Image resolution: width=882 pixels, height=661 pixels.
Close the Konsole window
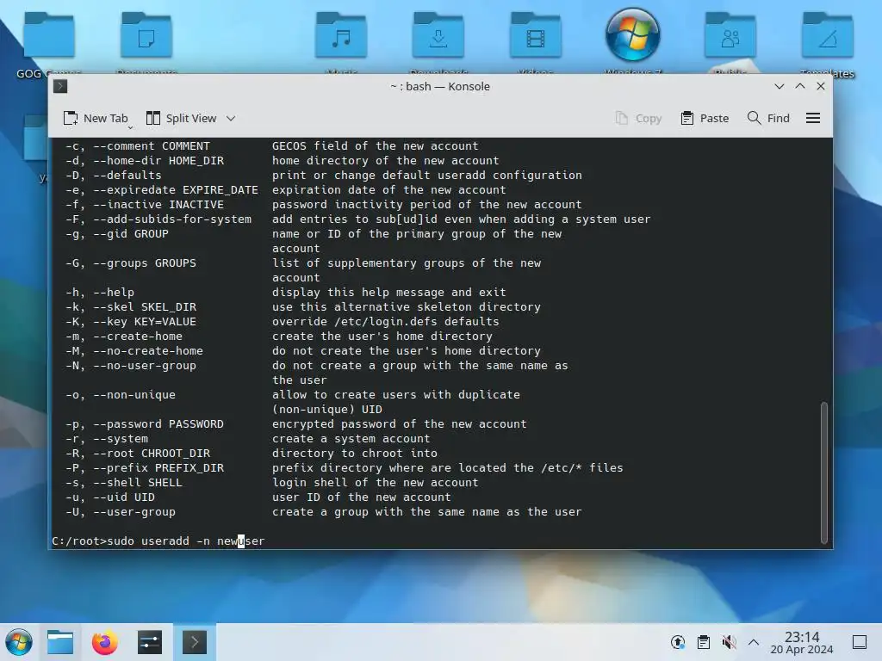821,86
